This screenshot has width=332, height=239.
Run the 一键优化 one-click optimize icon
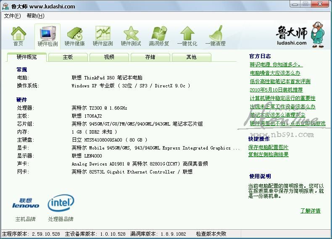pos(187,34)
